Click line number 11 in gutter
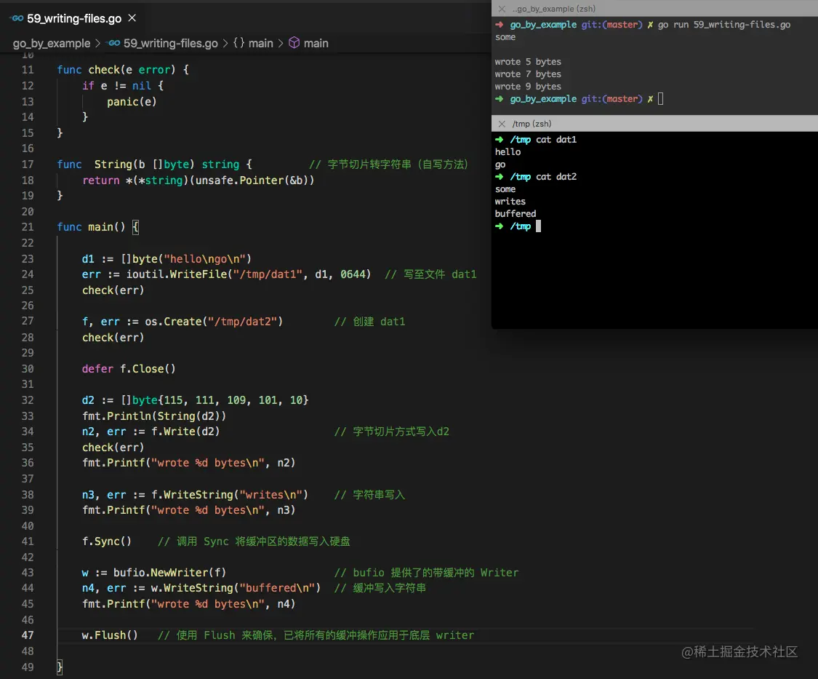 (28, 70)
